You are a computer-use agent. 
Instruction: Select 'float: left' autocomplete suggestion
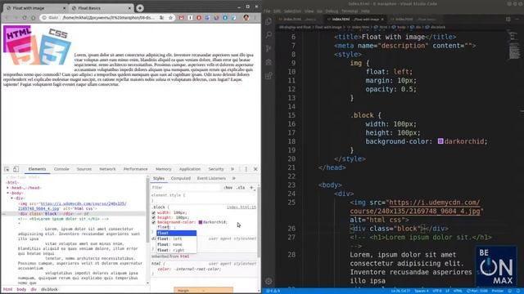(177, 238)
